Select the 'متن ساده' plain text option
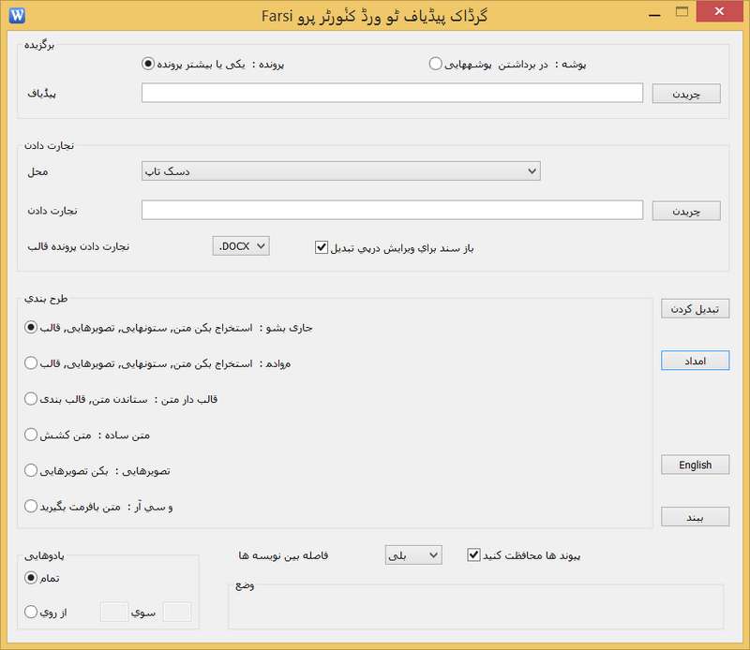This screenshot has width=750, height=650. pos(31,435)
